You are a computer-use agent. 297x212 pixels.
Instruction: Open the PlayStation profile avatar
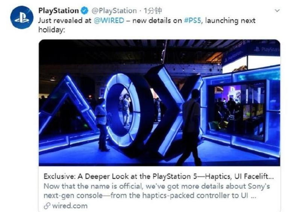[x=22, y=17]
